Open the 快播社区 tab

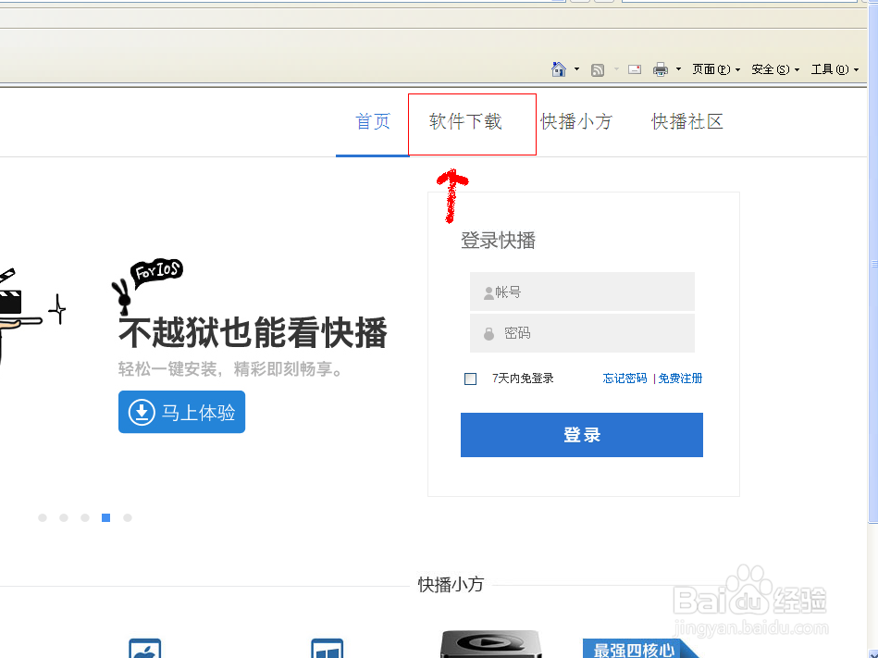[x=687, y=121]
